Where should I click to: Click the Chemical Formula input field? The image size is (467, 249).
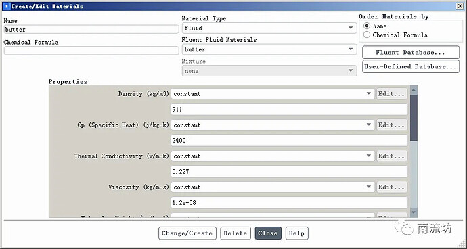[x=91, y=51]
